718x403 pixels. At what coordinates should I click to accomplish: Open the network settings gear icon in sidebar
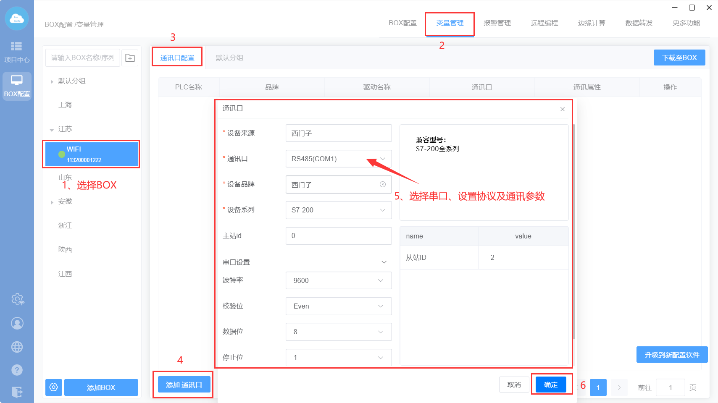click(x=17, y=299)
